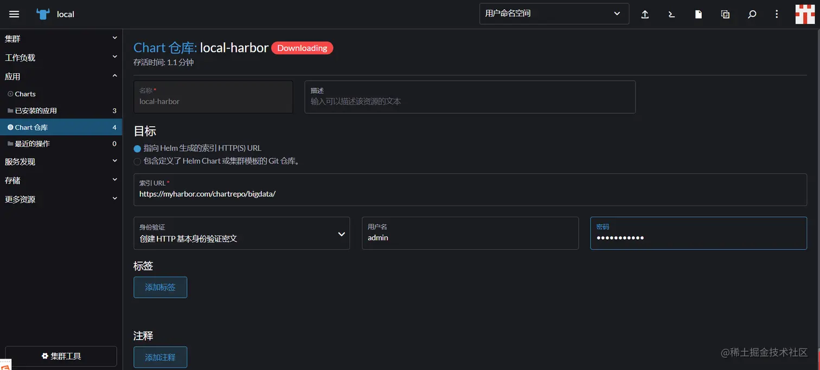Screen dimensions: 820x370
Task: Open the 身份验证 authentication dropdown
Action: (x=242, y=233)
